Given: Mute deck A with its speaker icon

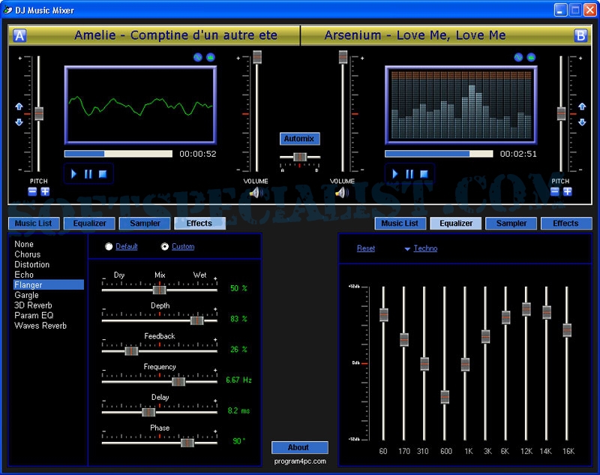Looking at the screenshot, I should (x=256, y=193).
